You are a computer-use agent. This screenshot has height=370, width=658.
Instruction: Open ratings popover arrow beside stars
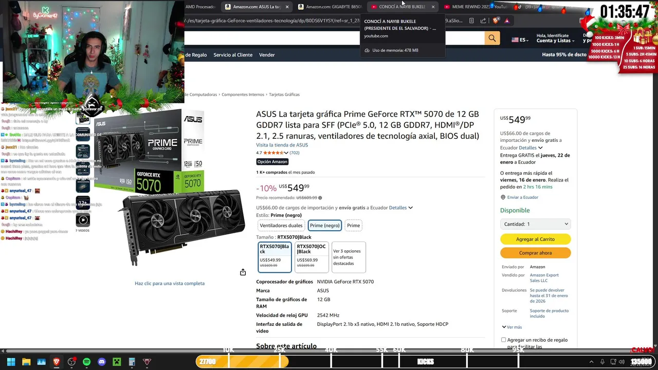click(x=286, y=153)
